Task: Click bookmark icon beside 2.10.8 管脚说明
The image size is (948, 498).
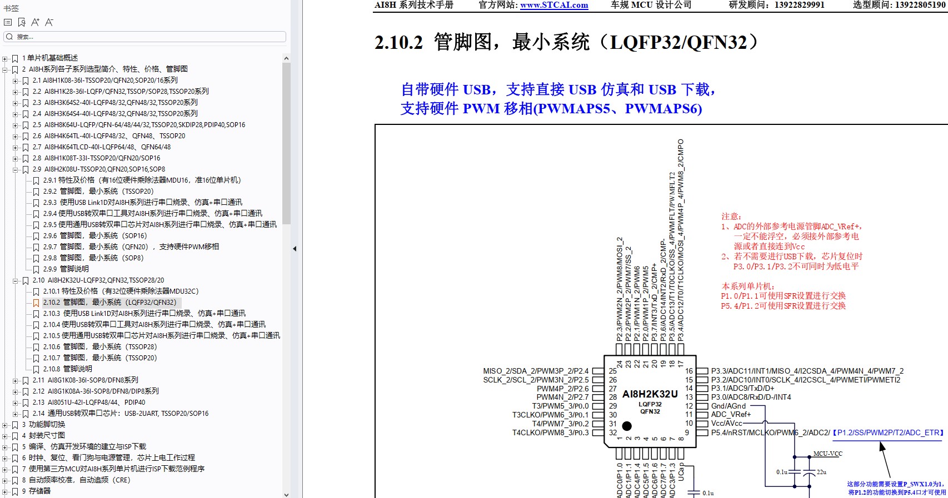Action: [x=36, y=369]
